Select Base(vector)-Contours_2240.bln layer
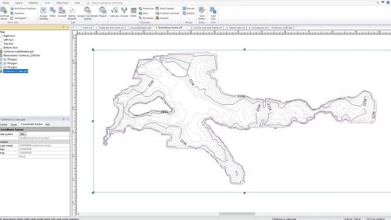This screenshot has height=220, width=391. (x=21, y=56)
